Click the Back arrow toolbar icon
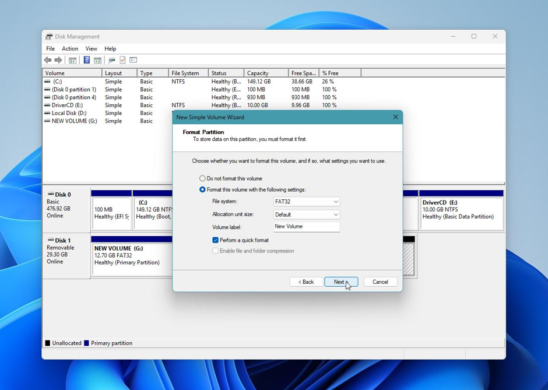The image size is (548, 390). pyautogui.click(x=48, y=60)
